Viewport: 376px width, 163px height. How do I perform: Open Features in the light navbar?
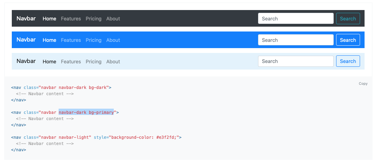click(x=71, y=62)
